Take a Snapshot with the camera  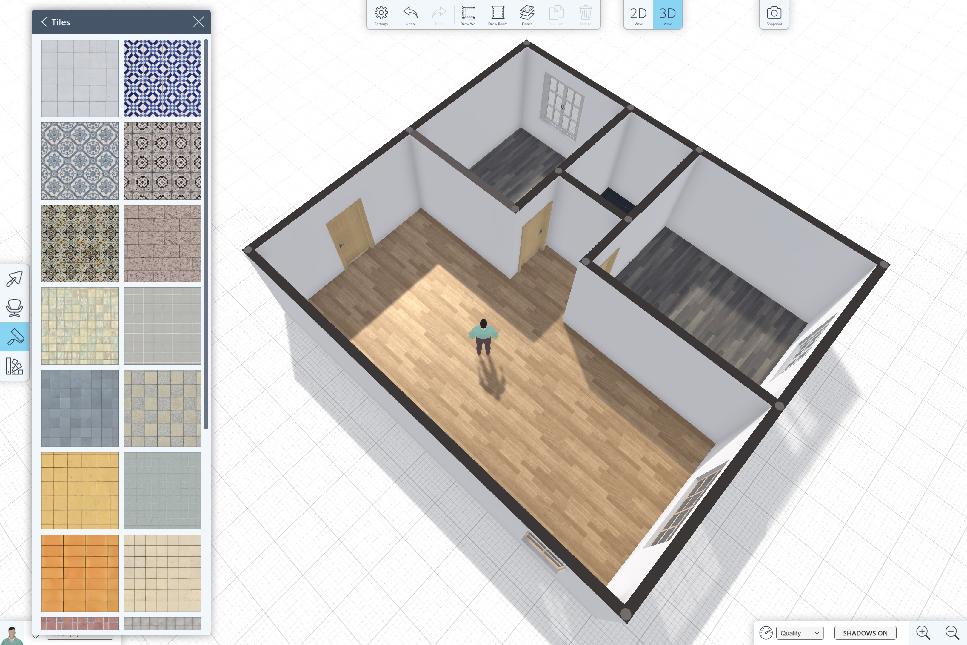tap(774, 15)
